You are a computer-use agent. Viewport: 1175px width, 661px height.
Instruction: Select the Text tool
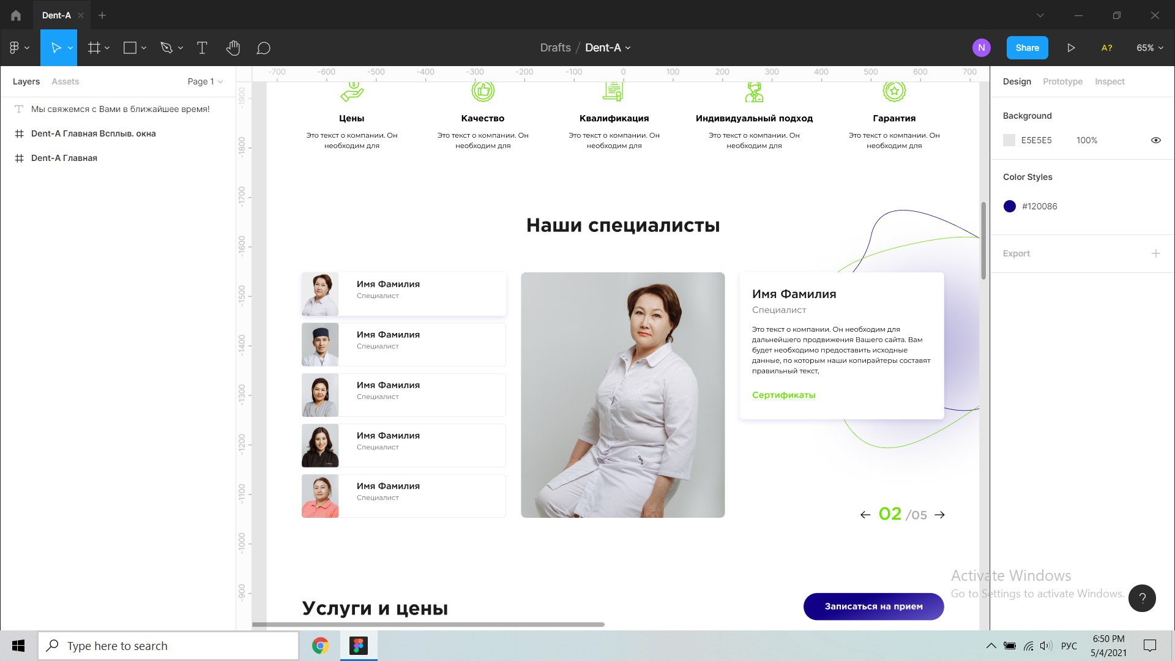(202, 48)
